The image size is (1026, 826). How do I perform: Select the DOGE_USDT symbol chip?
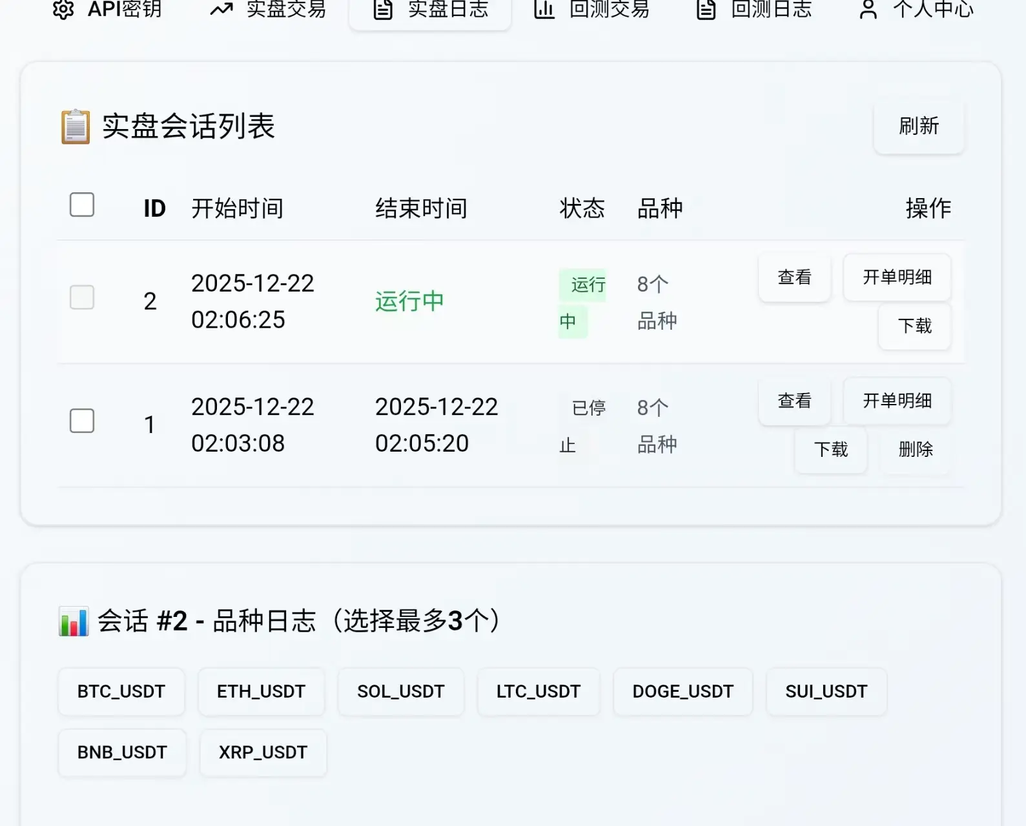[683, 692]
